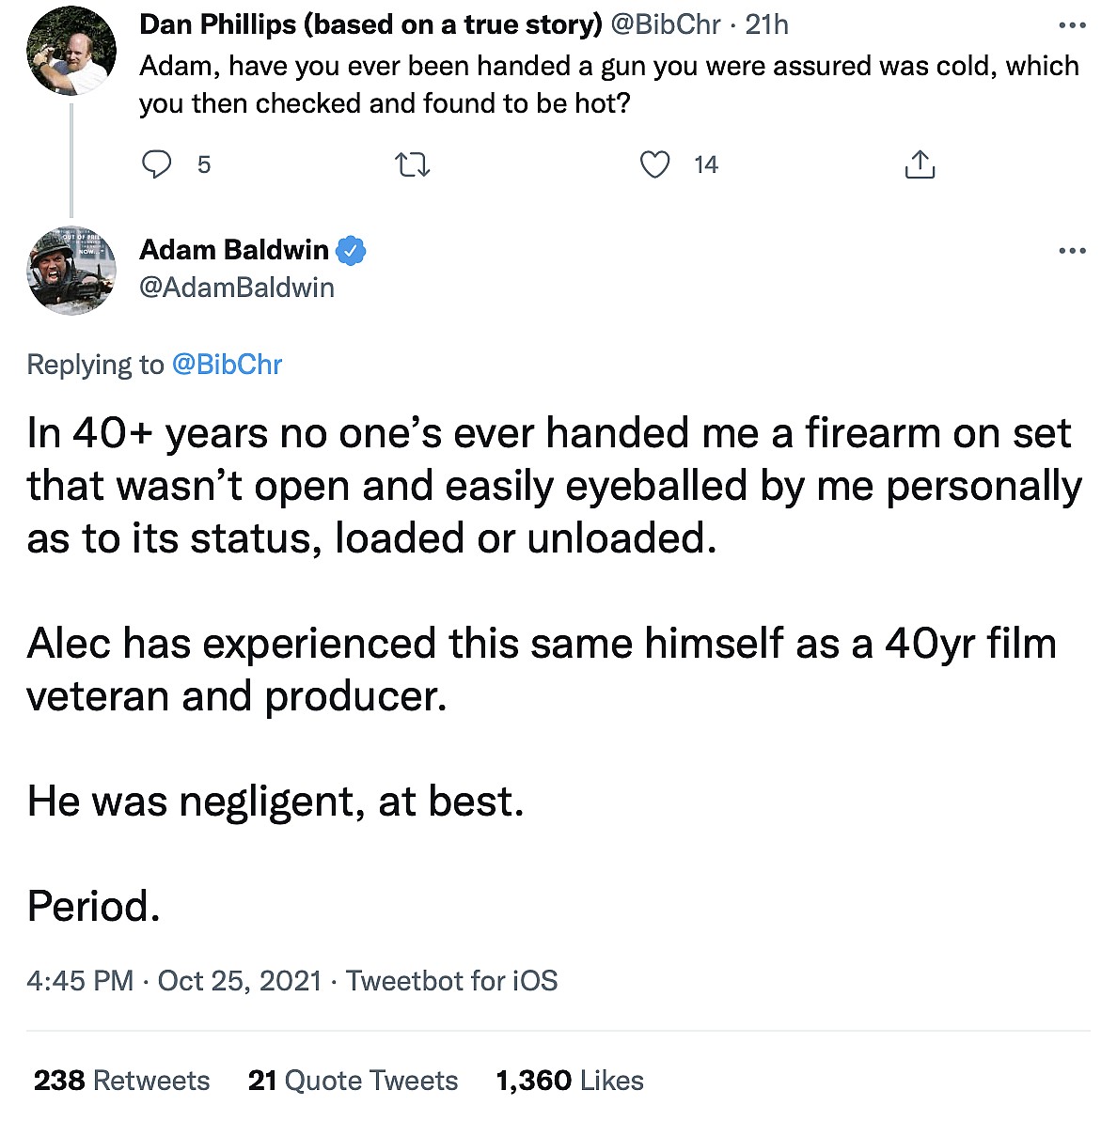Click the @AdamBaldwin handle
This screenshot has width=1117, height=1121.
tap(237, 287)
